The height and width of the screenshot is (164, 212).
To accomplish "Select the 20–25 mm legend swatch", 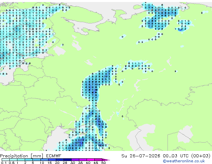I will tap(60, 160).
